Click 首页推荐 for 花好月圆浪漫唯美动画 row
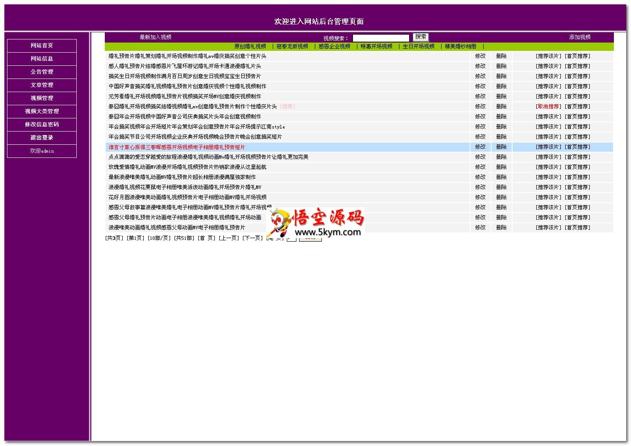Image resolution: width=631 pixels, height=446 pixels. (578, 197)
